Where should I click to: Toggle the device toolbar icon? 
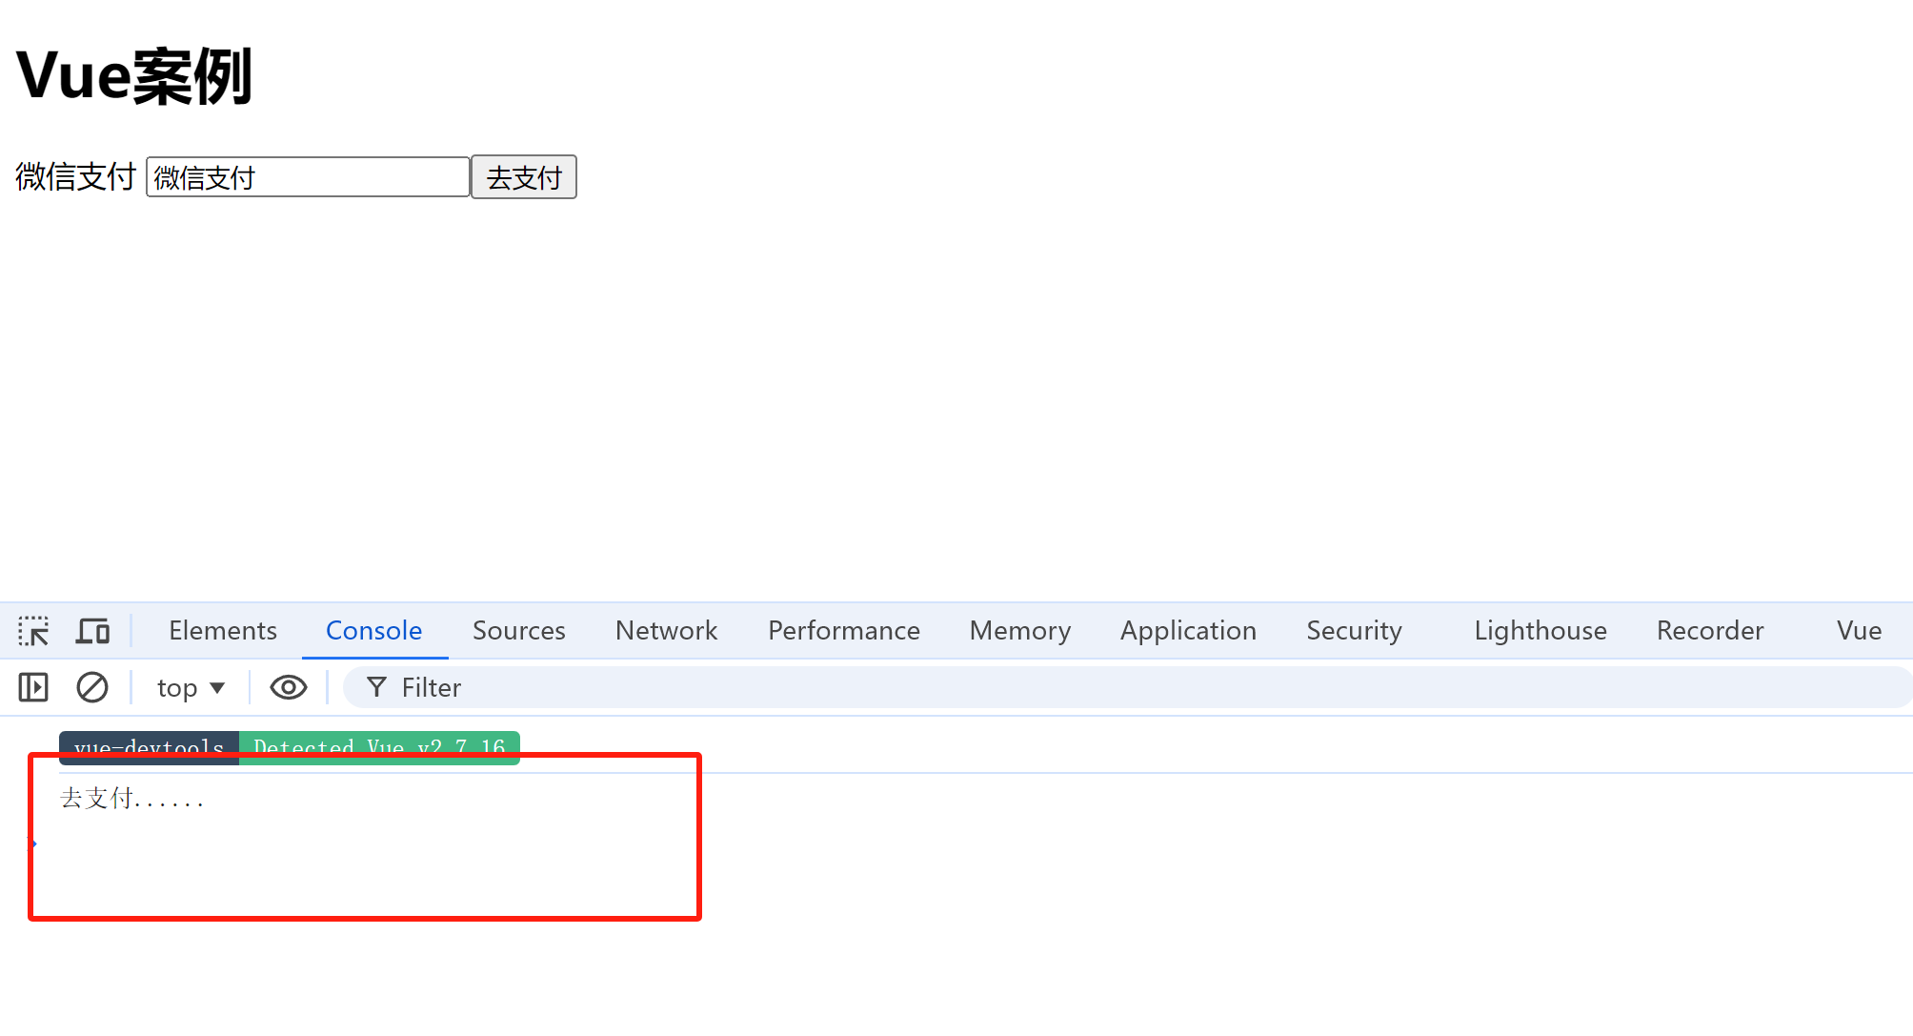(x=93, y=631)
